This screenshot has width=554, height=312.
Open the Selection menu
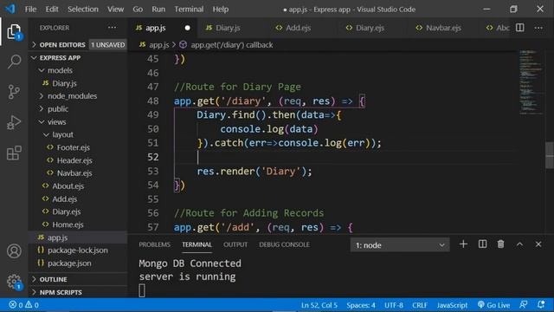click(83, 10)
